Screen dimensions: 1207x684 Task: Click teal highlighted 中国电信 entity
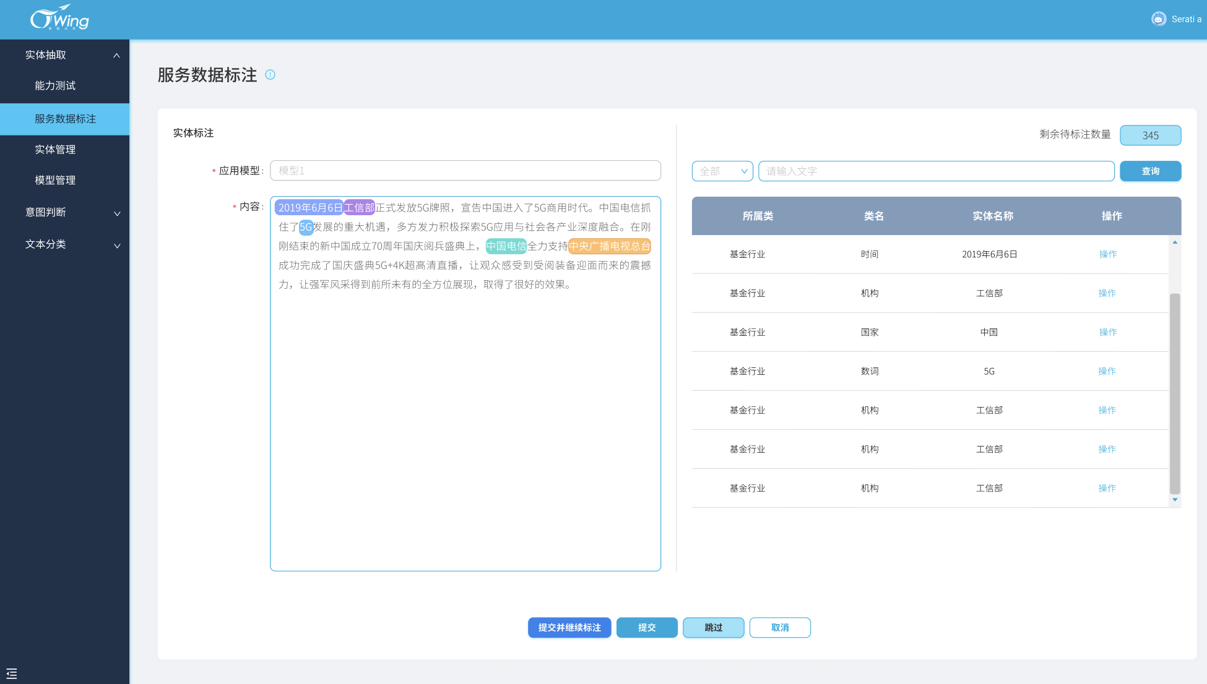506,246
